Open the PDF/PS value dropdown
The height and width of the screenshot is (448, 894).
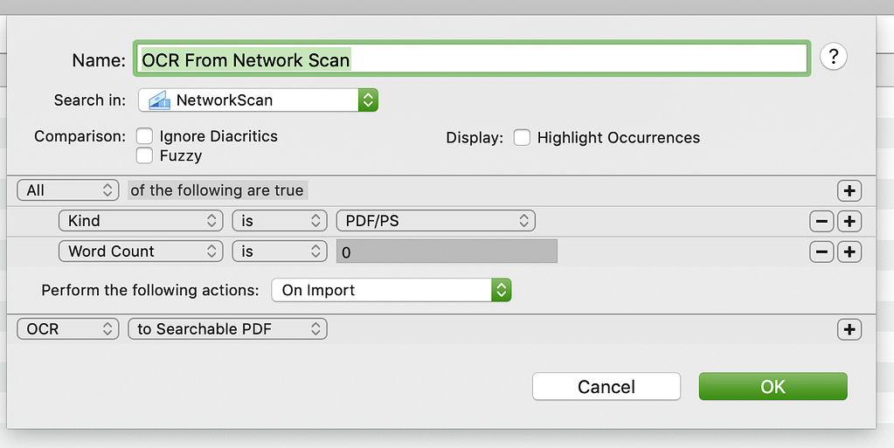[x=435, y=221]
